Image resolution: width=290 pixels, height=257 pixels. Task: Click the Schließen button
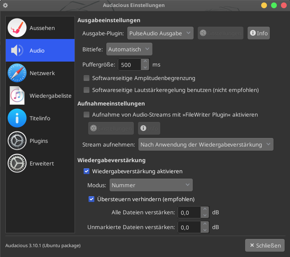[265, 246]
